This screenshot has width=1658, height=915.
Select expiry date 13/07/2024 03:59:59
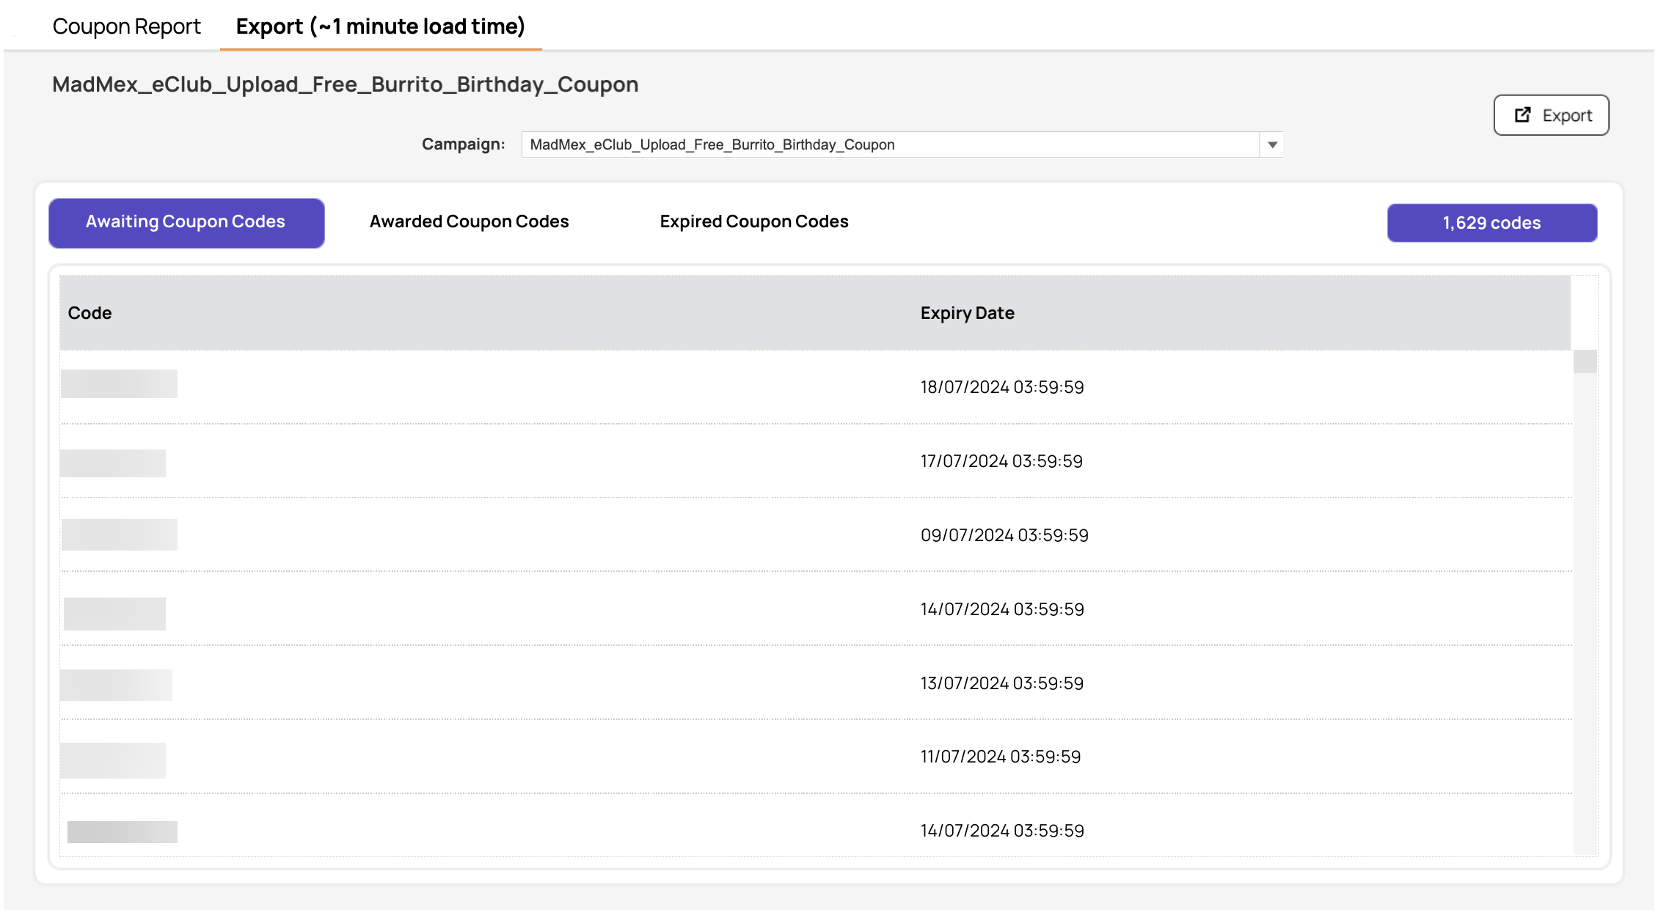(x=1001, y=683)
